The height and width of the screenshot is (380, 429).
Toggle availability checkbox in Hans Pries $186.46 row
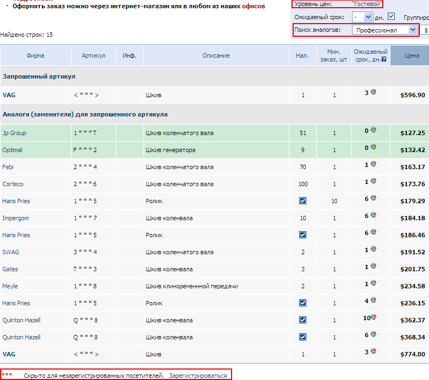(x=302, y=234)
